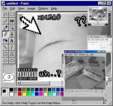Open the Media Player Play menu
Viewport: 113px width, 106px height.
pyautogui.click(x=76, y=55)
